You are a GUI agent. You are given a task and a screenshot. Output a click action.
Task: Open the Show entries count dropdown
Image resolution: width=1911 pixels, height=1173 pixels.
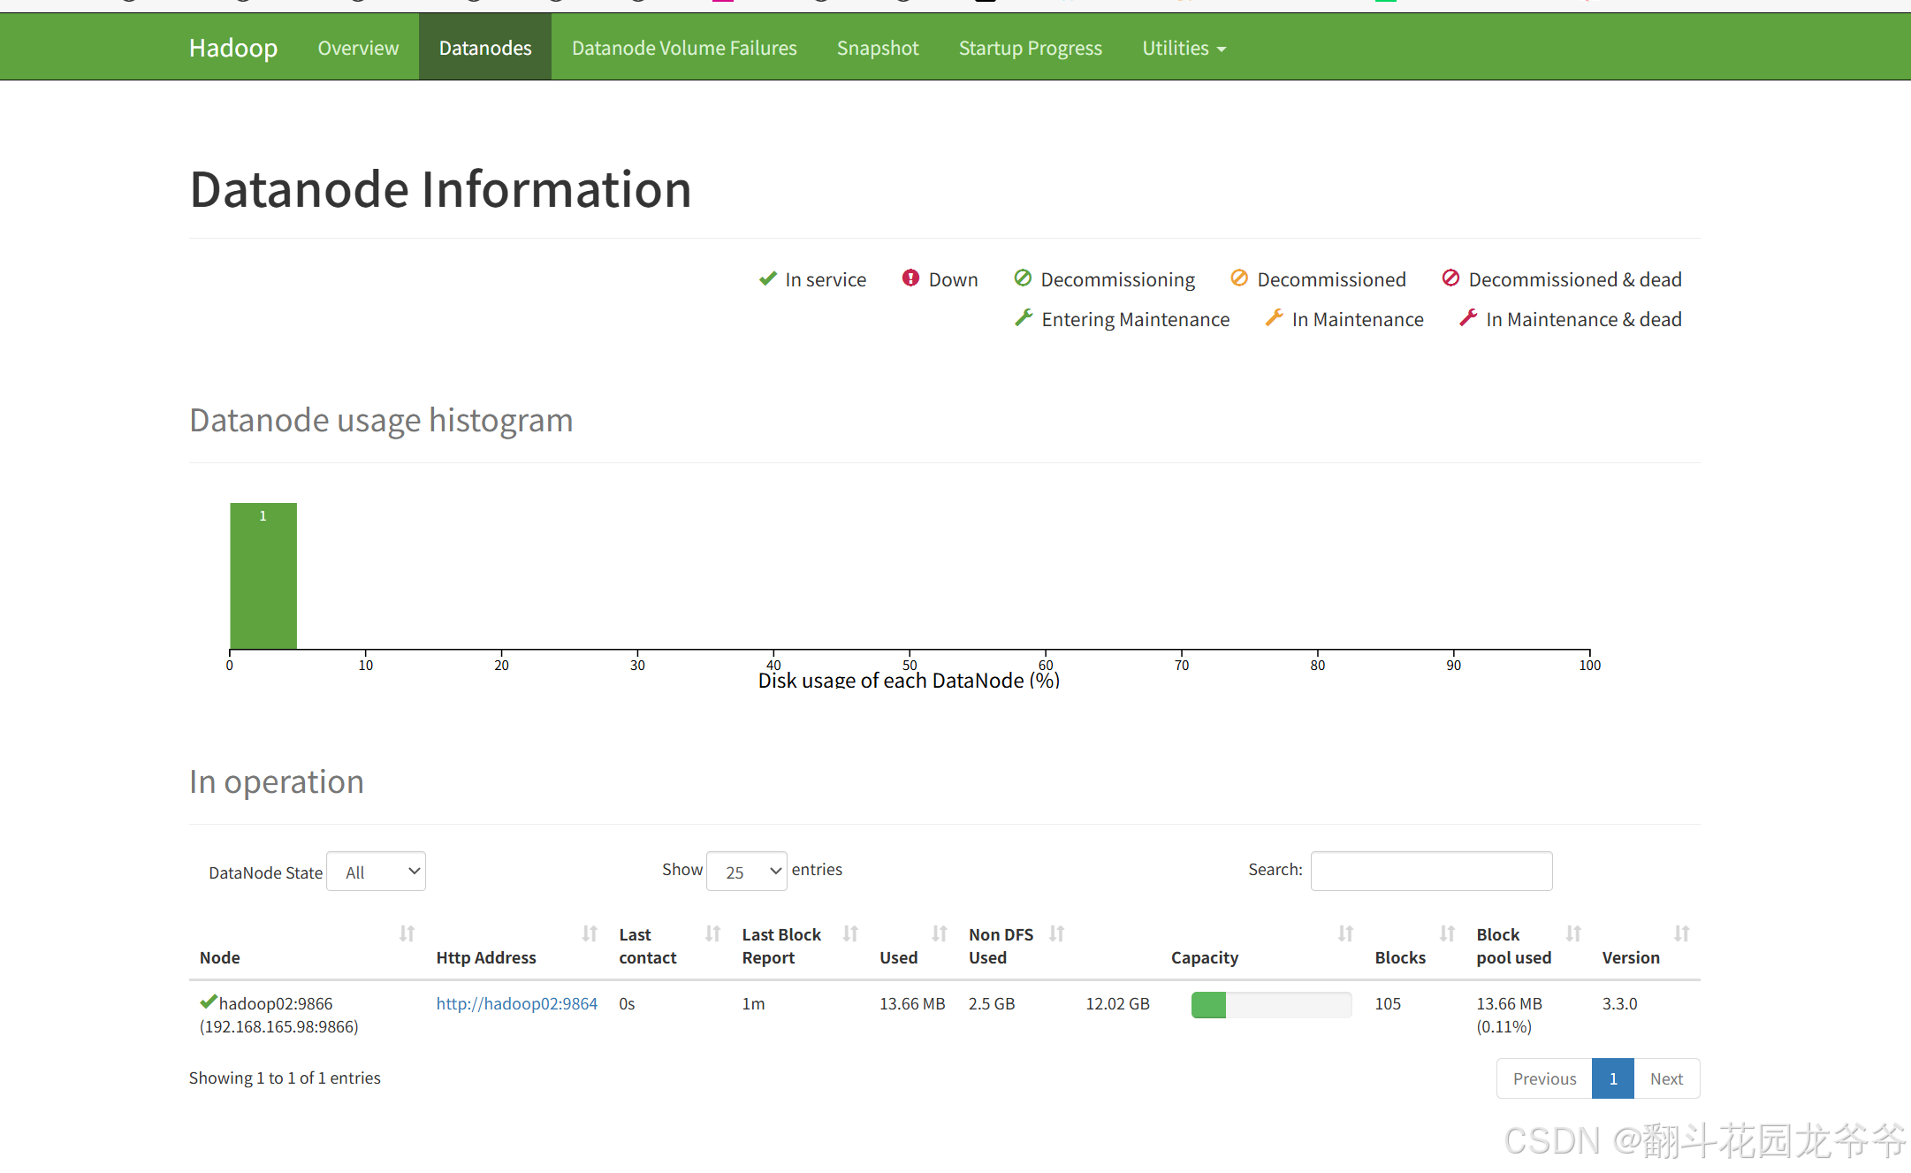click(747, 872)
